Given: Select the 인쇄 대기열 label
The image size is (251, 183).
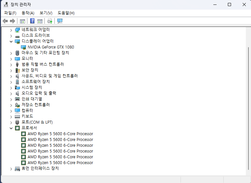Looking at the screenshot, I should point(32,99).
